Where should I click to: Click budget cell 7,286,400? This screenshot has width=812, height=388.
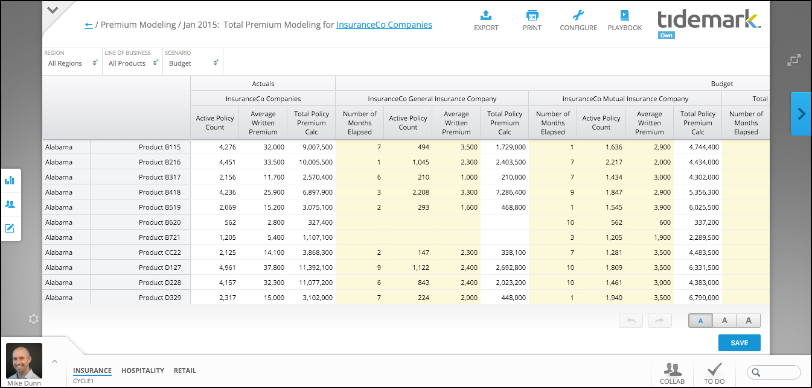[505, 192]
